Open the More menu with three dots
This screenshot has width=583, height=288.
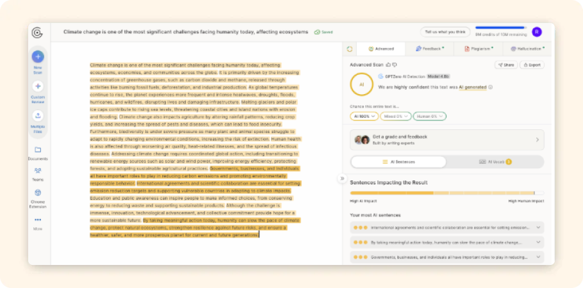coord(38,220)
